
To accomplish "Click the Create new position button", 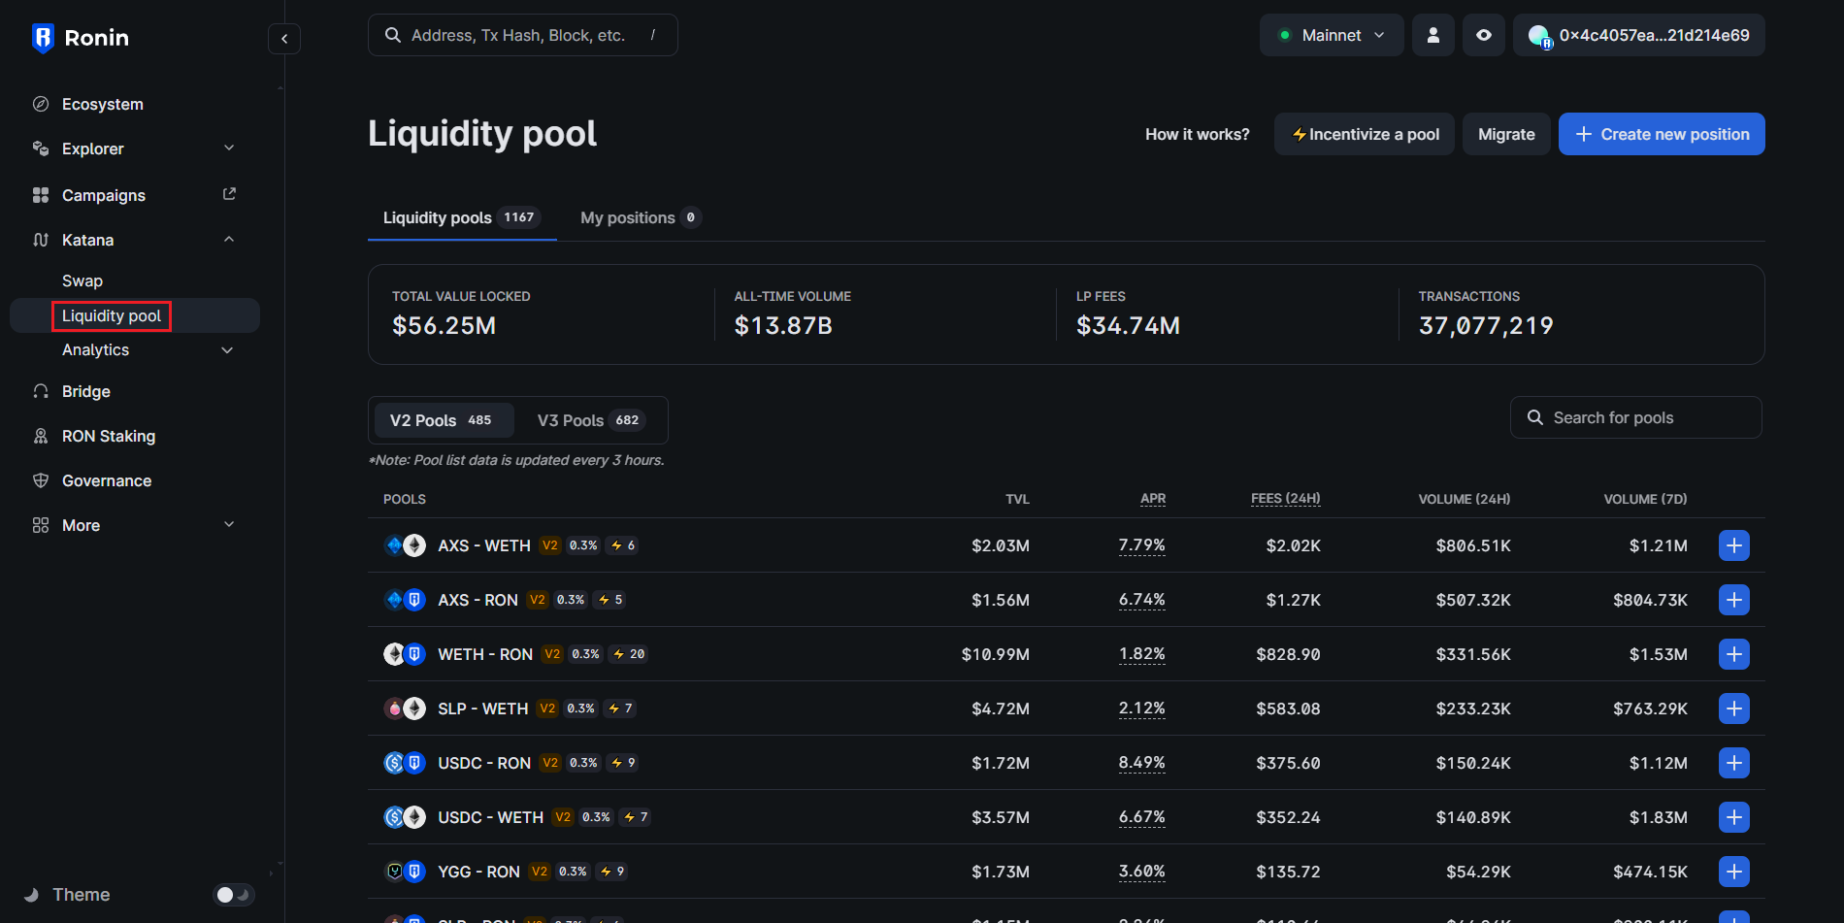I will point(1662,133).
